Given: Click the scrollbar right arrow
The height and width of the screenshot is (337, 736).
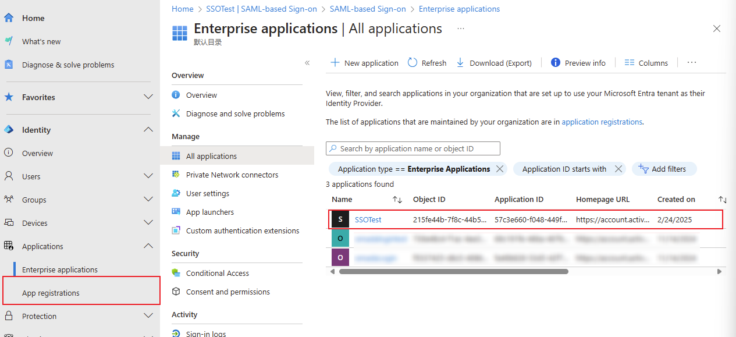Looking at the screenshot, I should (x=719, y=271).
